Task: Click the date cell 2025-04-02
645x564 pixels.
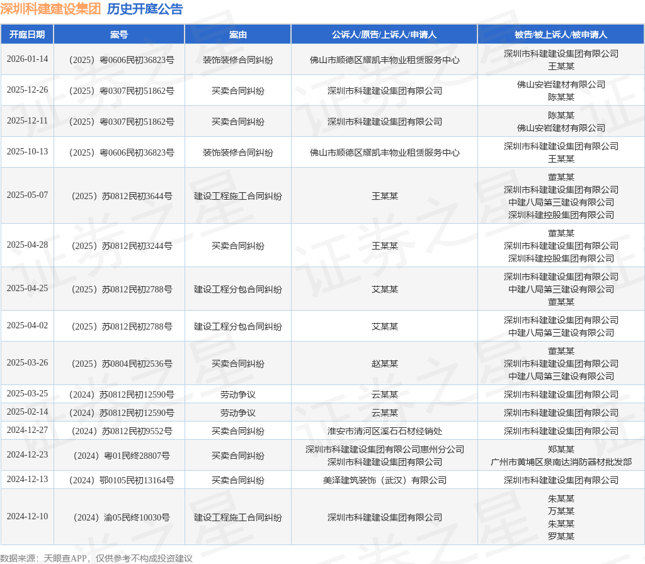Action: (x=27, y=326)
